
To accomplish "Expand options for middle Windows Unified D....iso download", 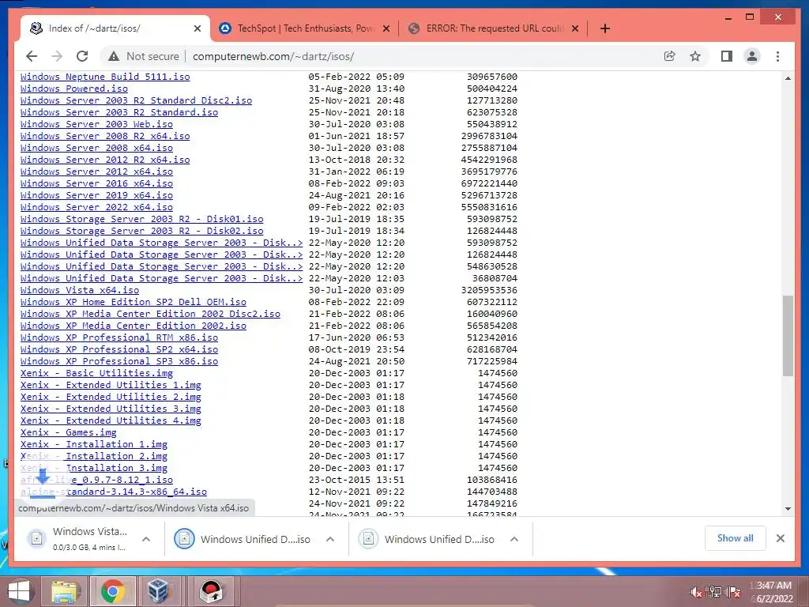I will tap(330, 539).
